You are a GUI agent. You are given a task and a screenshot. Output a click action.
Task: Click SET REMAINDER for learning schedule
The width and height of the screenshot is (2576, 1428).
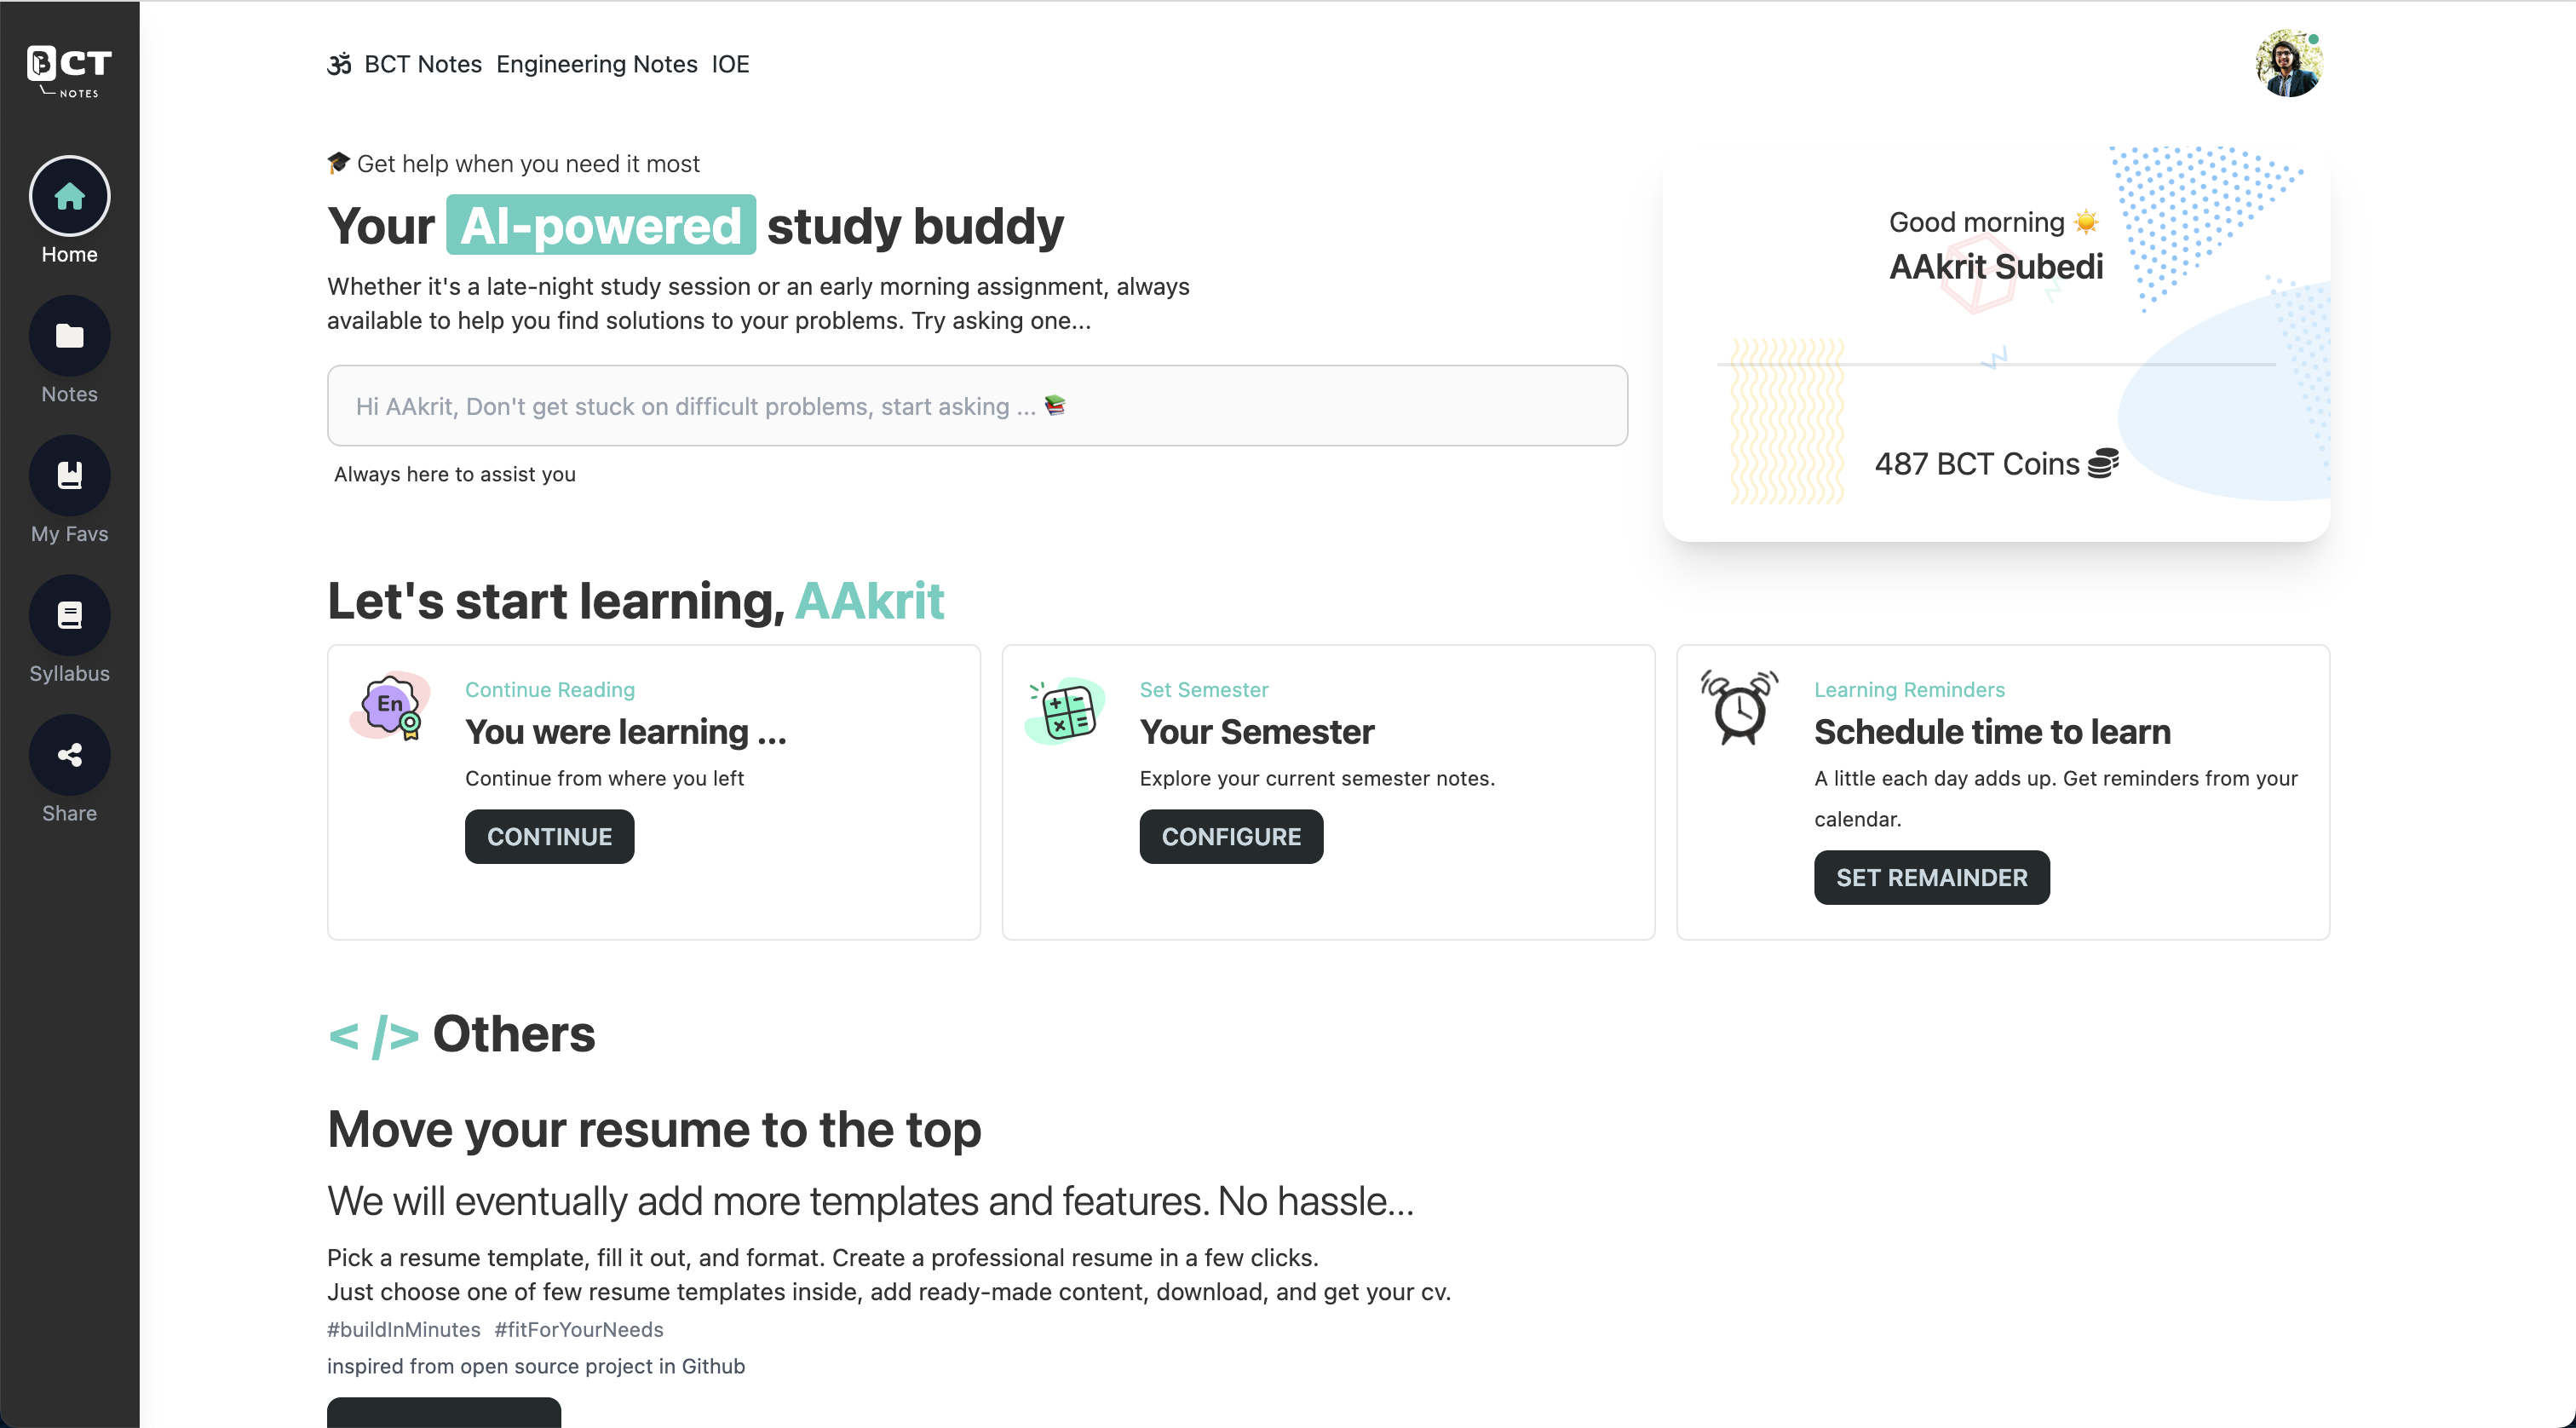pyautogui.click(x=1931, y=877)
